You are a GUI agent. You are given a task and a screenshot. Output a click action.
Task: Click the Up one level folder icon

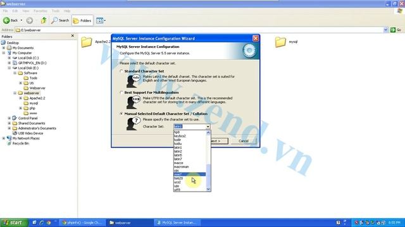pyautogui.click(x=44, y=20)
